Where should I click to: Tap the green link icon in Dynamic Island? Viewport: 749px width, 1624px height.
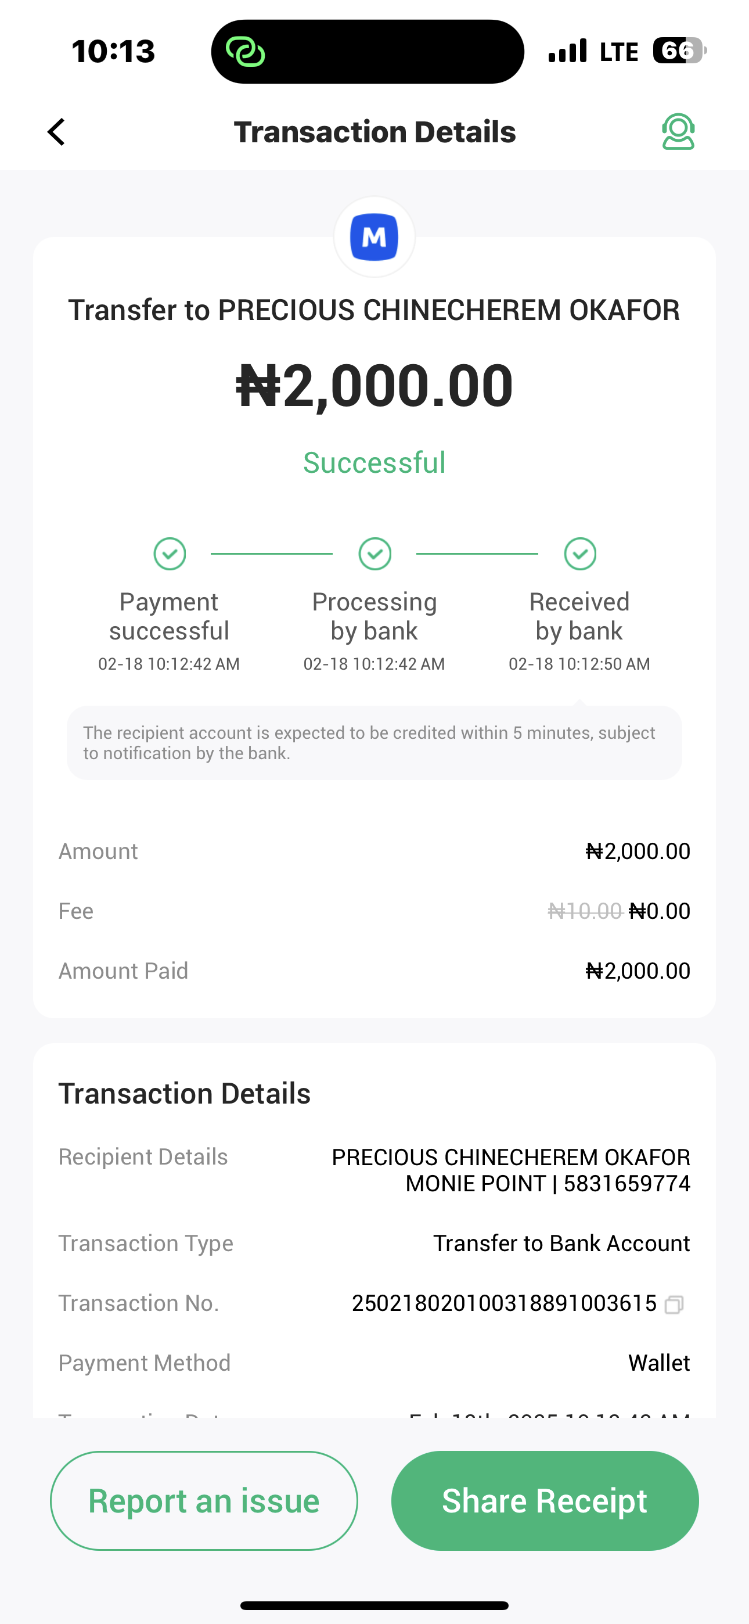(245, 52)
